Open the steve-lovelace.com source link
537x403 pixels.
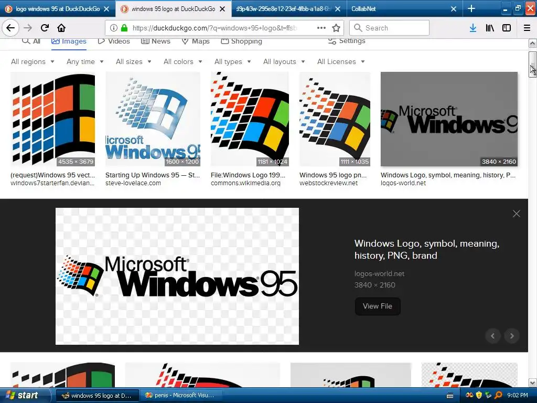[x=133, y=183]
